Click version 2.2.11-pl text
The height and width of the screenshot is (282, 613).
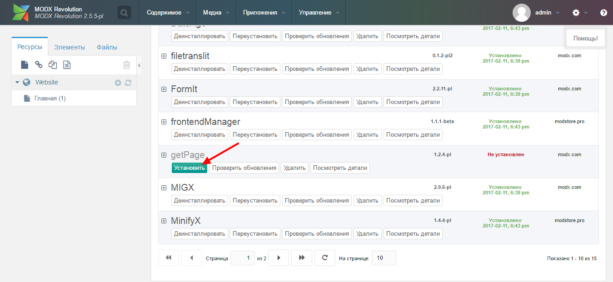(x=443, y=89)
